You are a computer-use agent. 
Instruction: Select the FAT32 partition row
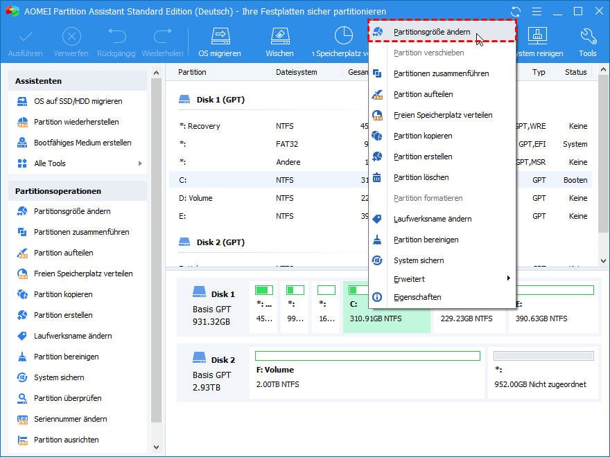point(381,144)
